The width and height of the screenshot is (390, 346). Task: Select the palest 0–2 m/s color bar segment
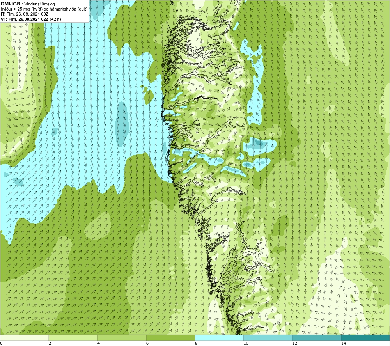24,338
